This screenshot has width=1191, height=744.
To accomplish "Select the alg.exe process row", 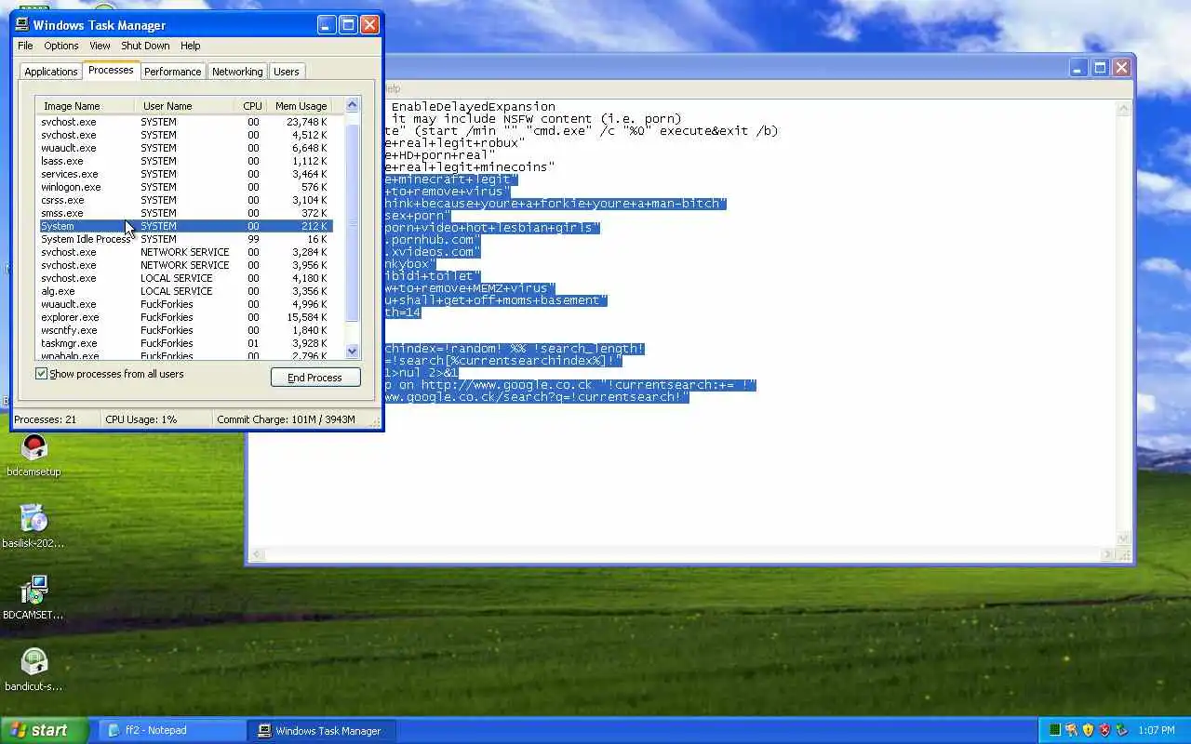I will (x=184, y=291).
